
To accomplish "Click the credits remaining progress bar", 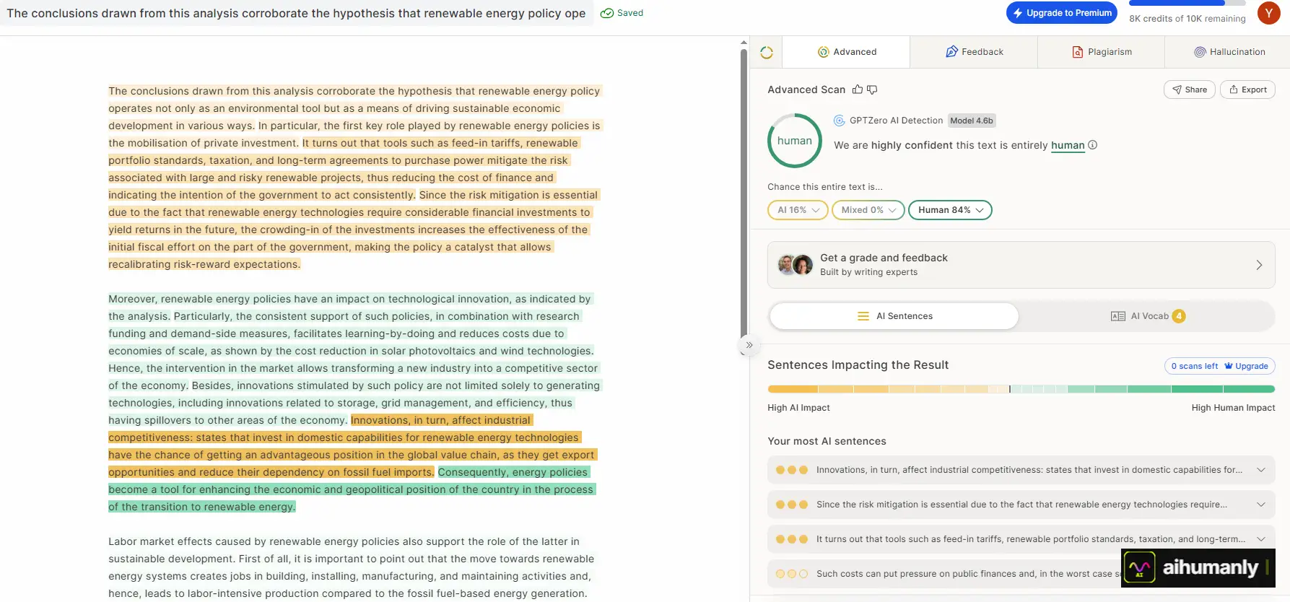I will coord(1187,3).
